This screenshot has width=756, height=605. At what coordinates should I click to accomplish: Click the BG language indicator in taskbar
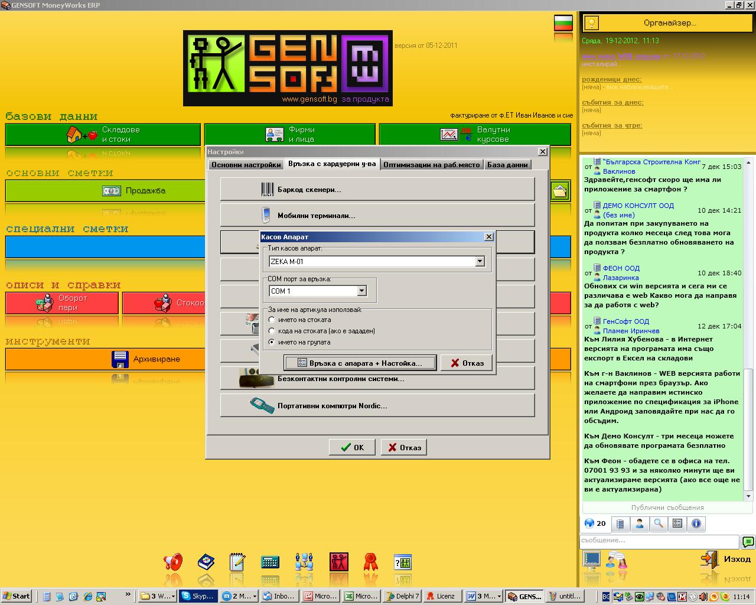606,597
